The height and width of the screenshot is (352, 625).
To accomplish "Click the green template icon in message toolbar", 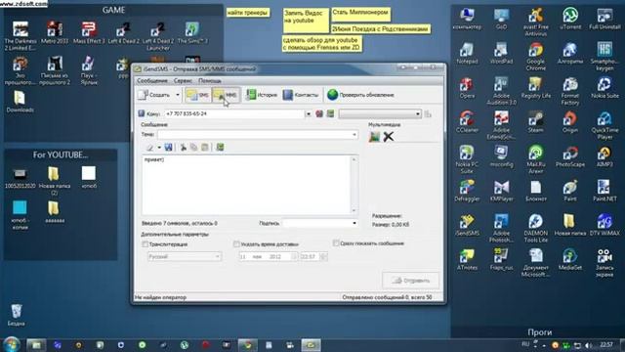I will coord(220,148).
